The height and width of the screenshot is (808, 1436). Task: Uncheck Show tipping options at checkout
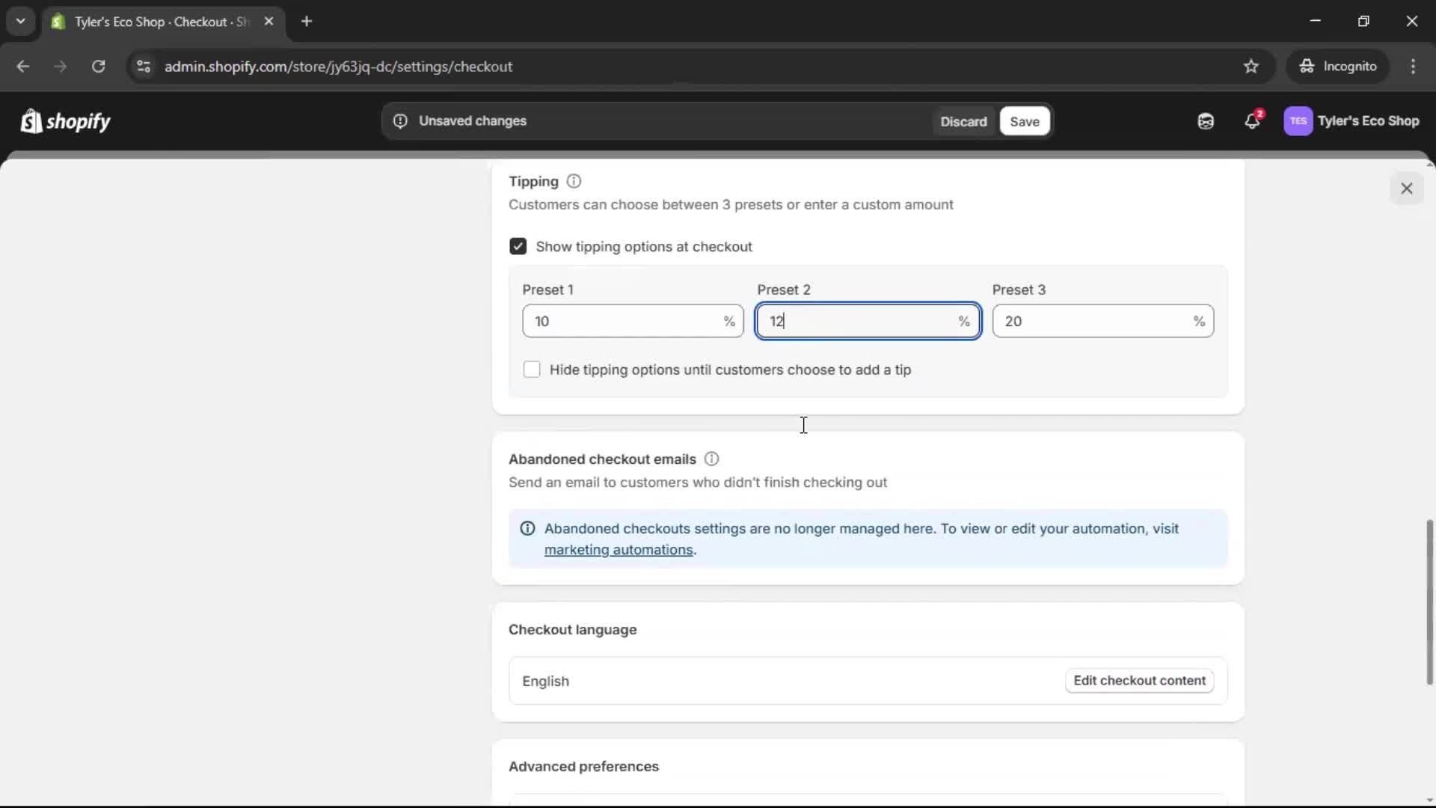click(x=518, y=246)
